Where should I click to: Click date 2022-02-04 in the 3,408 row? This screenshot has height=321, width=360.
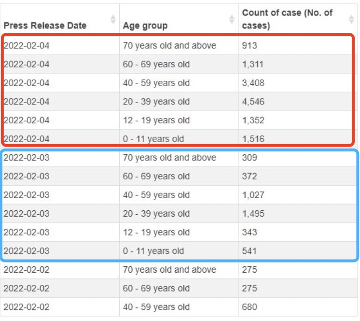[27, 83]
